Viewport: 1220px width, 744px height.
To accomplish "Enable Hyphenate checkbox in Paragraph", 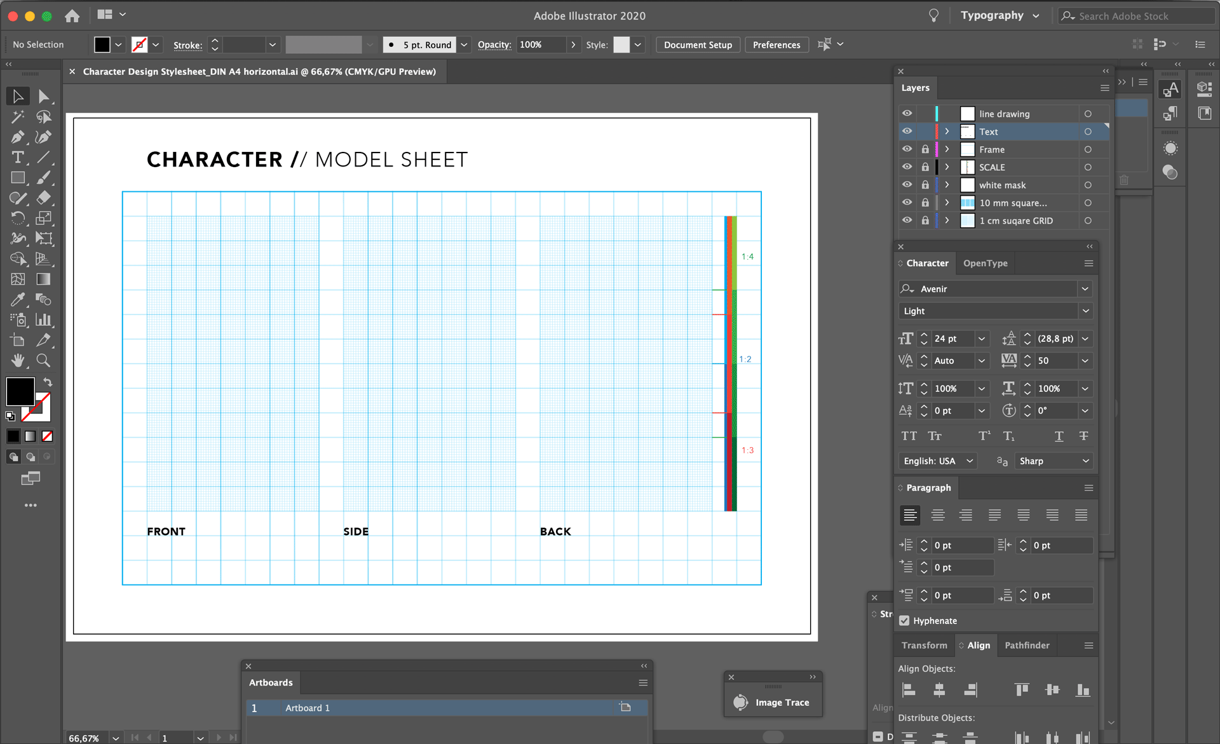I will click(x=904, y=620).
